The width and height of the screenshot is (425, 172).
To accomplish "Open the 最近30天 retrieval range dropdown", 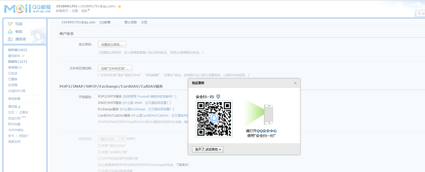I will [x=112, y=139].
